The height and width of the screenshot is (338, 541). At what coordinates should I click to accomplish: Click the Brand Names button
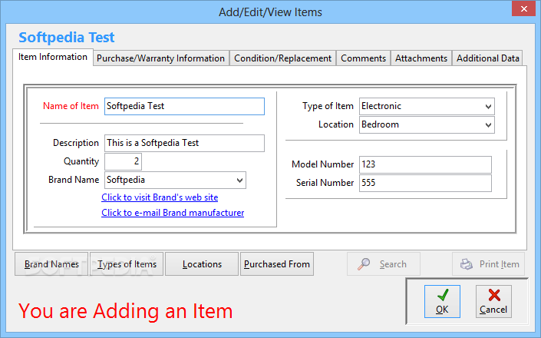pos(51,264)
